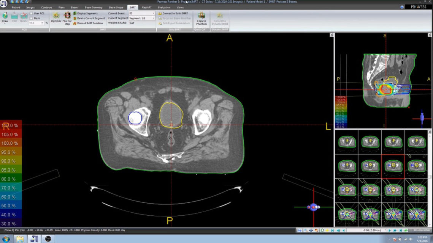This screenshot has width=433, height=243.
Task: Click the green plus icon in bottom toolbar
Action: pyautogui.click(x=406, y=230)
